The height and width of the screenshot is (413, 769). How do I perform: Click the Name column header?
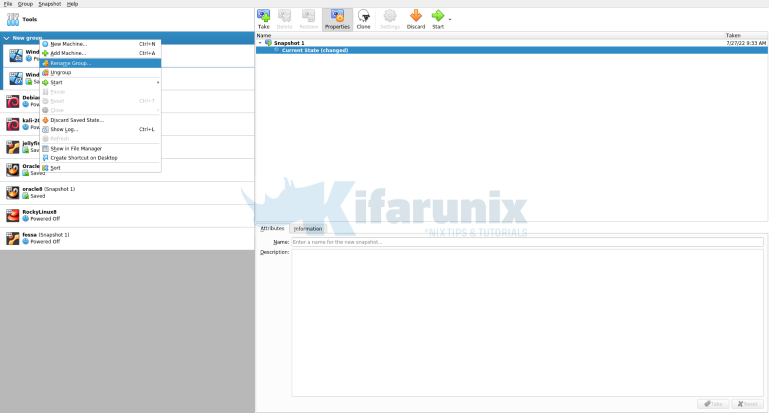point(490,35)
